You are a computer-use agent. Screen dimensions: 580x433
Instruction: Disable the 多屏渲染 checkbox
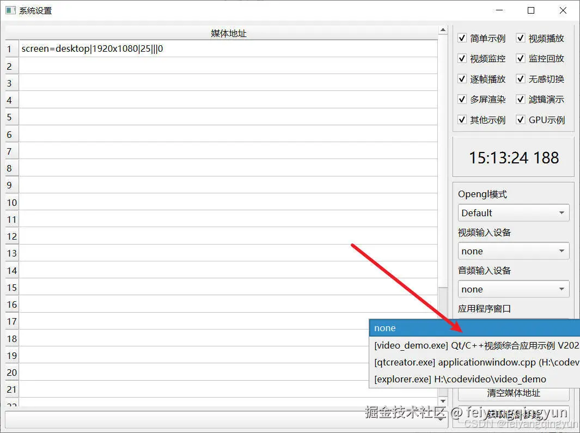click(x=462, y=99)
